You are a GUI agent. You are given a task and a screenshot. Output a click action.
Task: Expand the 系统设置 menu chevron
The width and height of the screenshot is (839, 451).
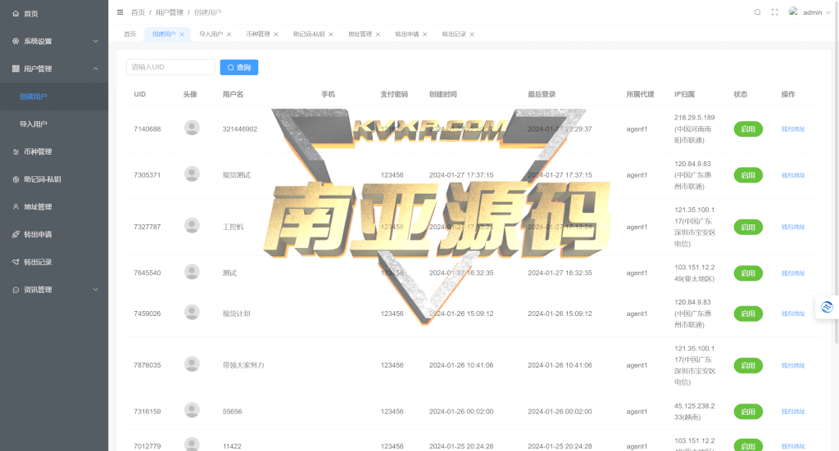coord(96,41)
